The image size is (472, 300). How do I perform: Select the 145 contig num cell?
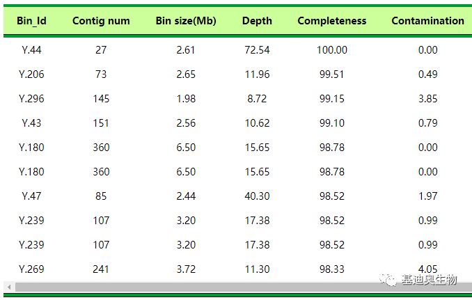click(101, 99)
